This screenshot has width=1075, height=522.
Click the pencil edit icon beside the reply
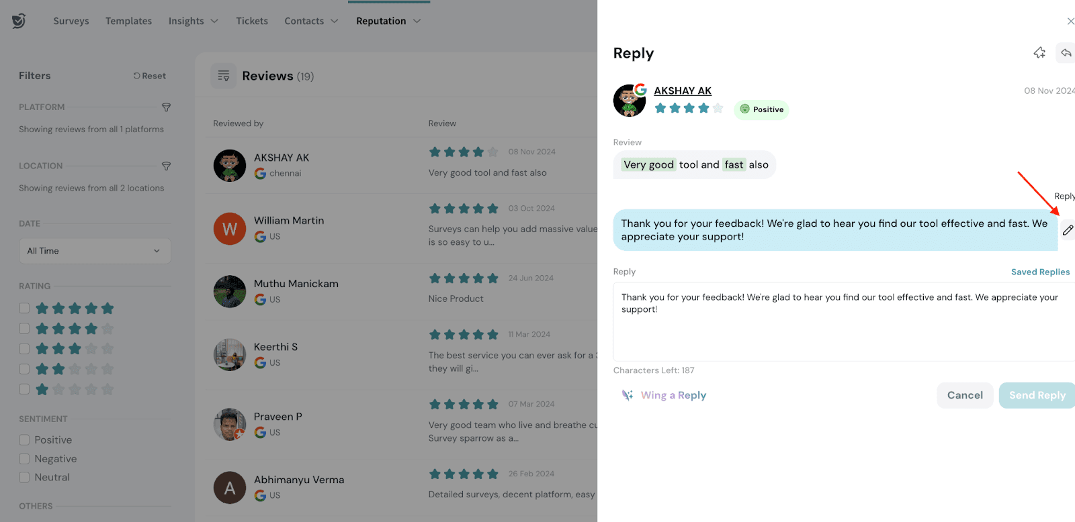[1068, 230]
